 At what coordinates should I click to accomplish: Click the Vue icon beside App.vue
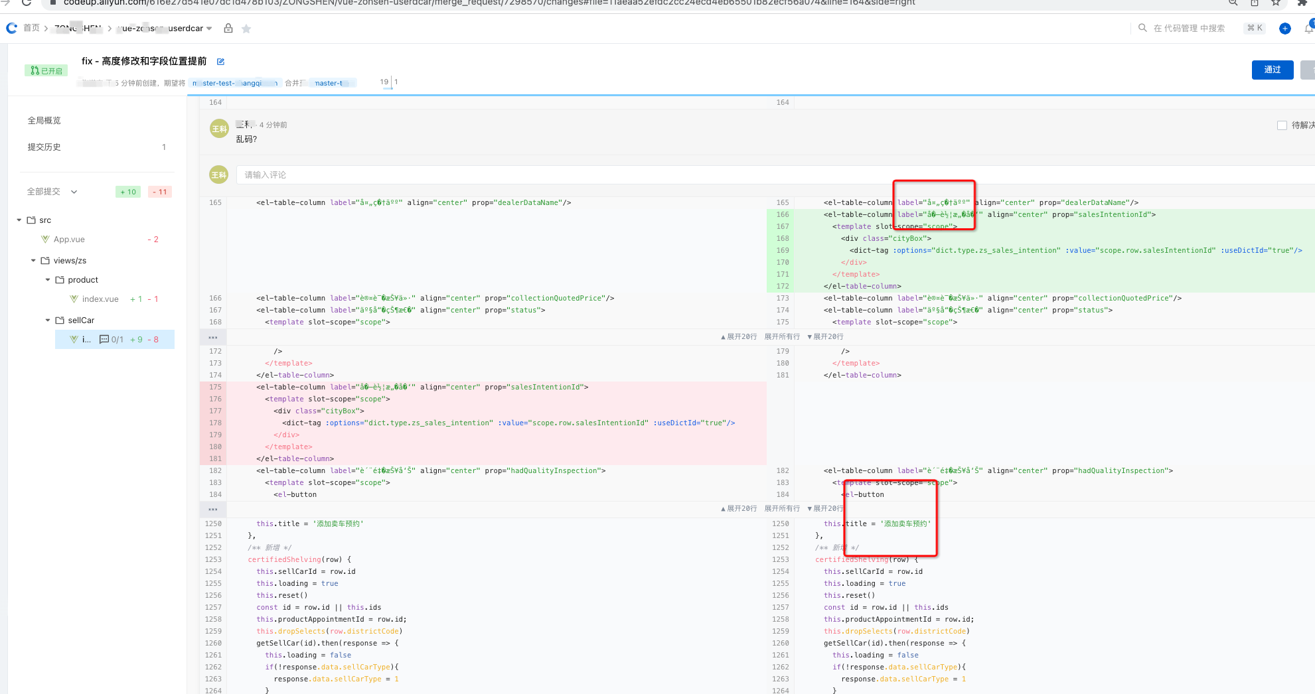click(45, 240)
